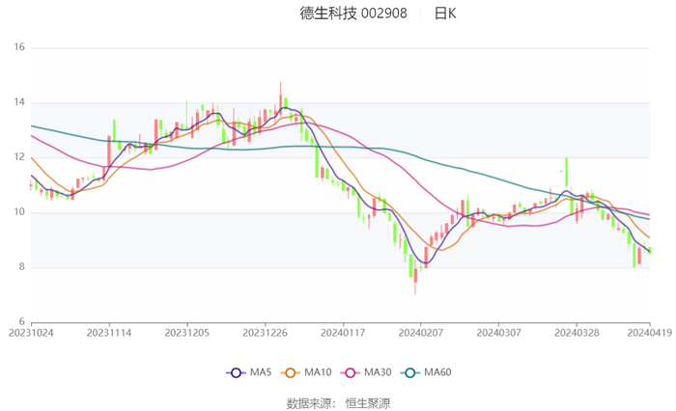Viewport: 676px width, 411px height.
Task: Toggle the MA10 series via its text label
Action: point(318,372)
